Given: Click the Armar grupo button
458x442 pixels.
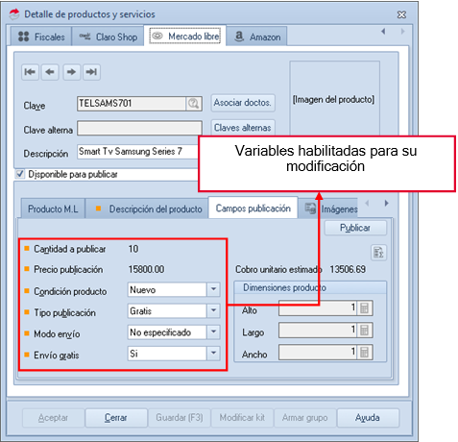Looking at the screenshot, I should click(x=304, y=418).
